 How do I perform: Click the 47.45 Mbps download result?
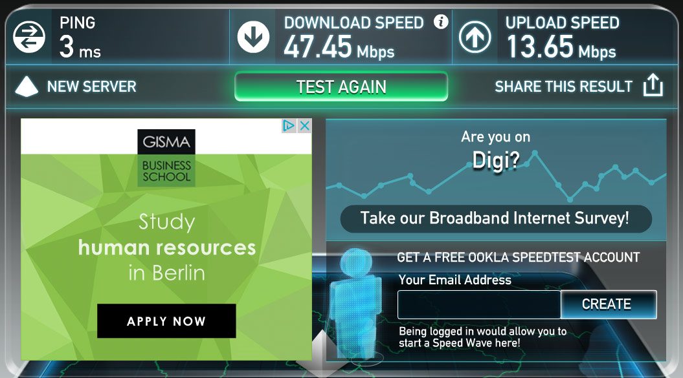pyautogui.click(x=339, y=47)
